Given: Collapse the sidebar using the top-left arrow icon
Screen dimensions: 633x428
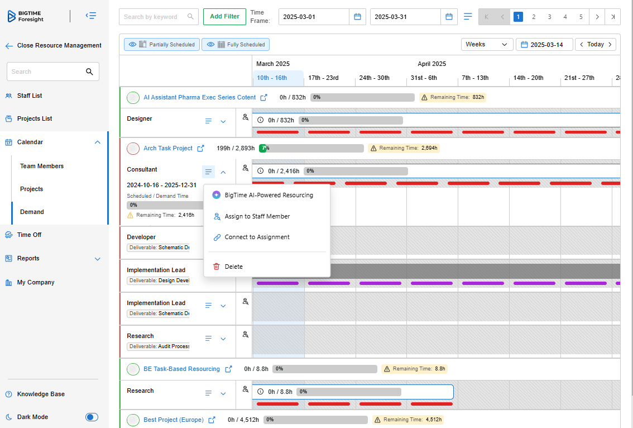Looking at the screenshot, I should tap(90, 16).
